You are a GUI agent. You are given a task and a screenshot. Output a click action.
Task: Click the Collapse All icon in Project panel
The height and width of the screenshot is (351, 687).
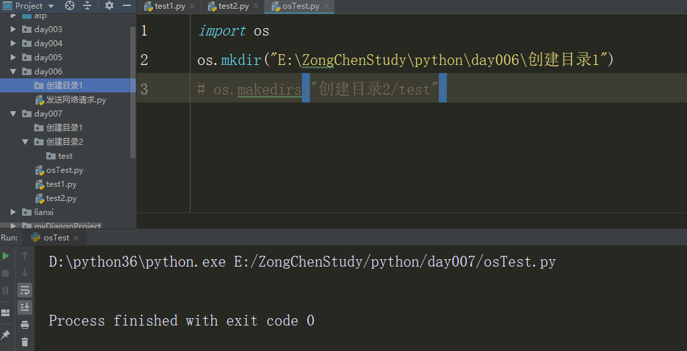[87, 6]
